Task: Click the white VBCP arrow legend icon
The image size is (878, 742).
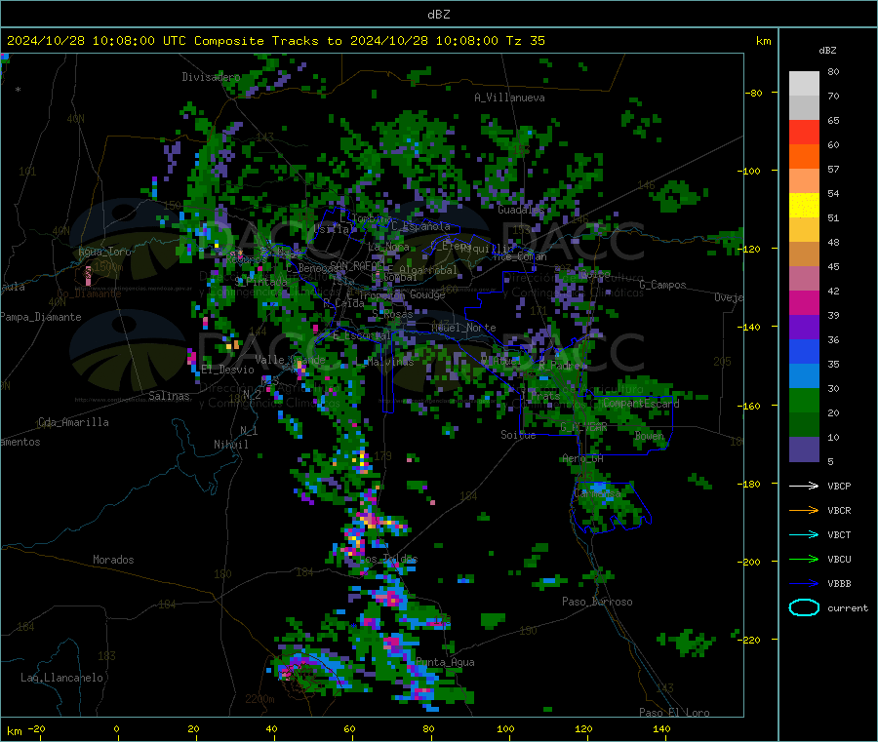Action: coord(804,486)
